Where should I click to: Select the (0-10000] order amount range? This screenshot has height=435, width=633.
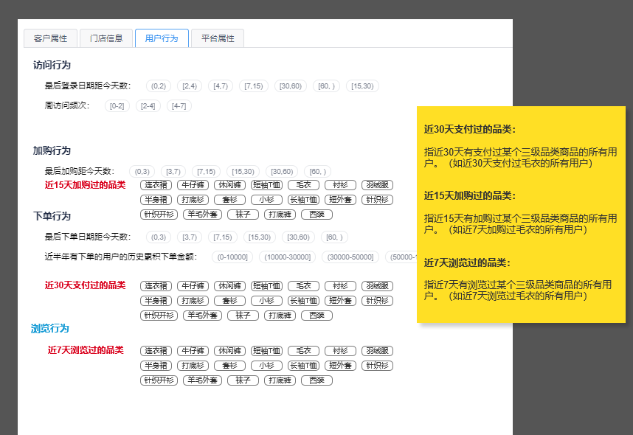(x=232, y=257)
